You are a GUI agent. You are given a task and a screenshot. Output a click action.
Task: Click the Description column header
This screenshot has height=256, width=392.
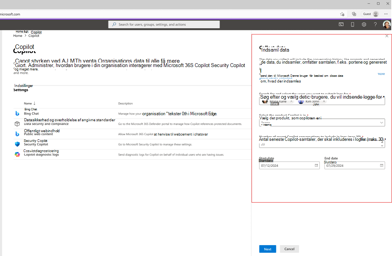(x=125, y=104)
